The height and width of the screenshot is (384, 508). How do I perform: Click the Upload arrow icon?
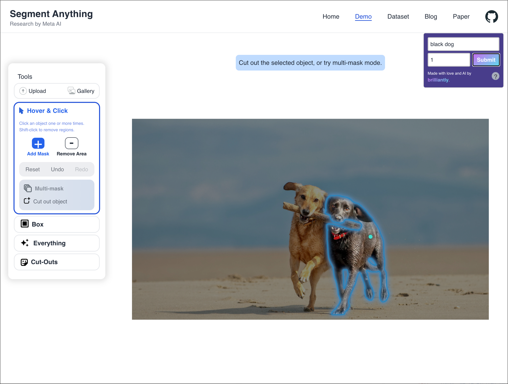click(x=23, y=91)
